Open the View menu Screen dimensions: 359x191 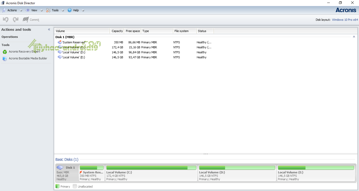(34, 10)
